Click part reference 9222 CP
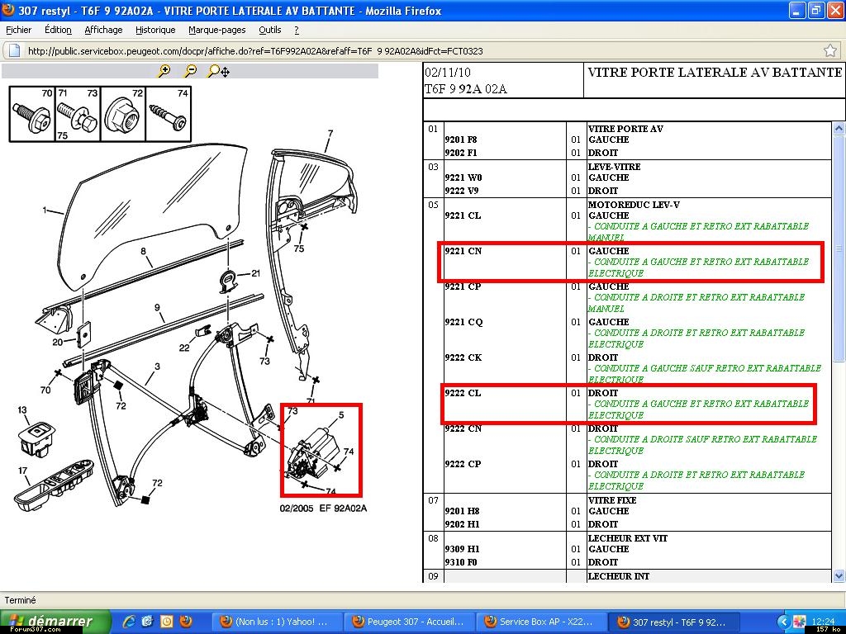846x634 pixels. (463, 464)
